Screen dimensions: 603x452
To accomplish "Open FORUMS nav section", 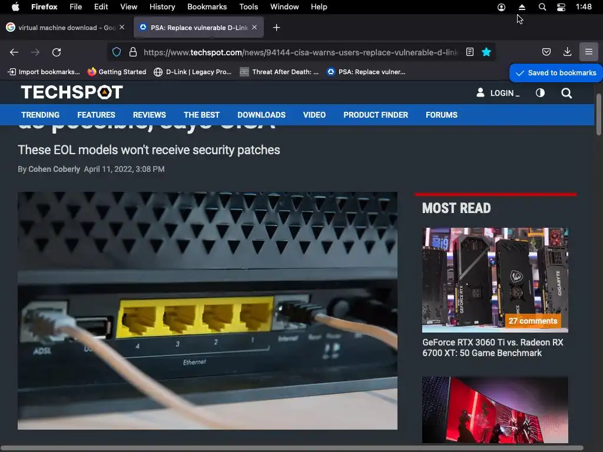I will tap(442, 115).
